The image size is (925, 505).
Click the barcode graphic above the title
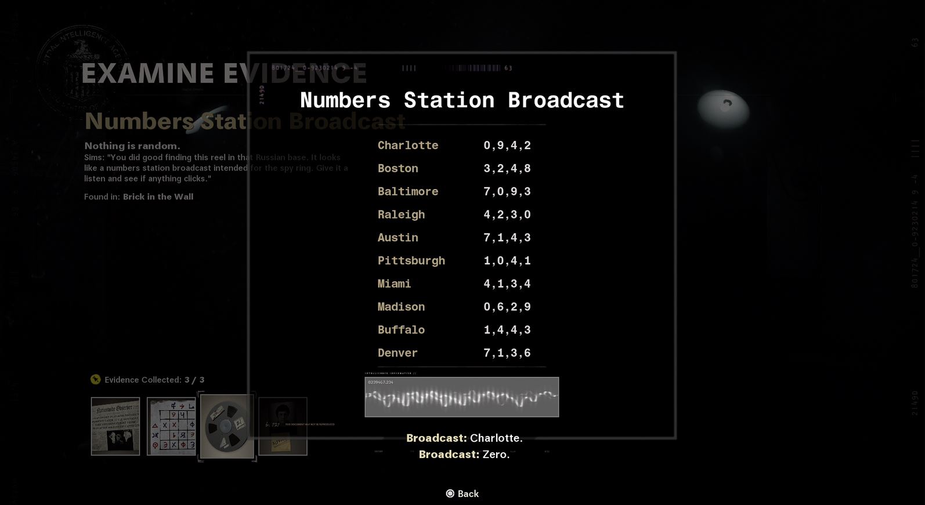click(x=476, y=68)
